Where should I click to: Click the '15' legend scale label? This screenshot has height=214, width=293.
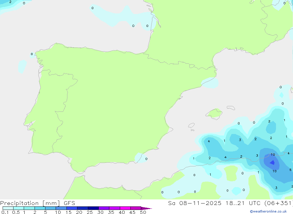pyautogui.click(x=68, y=212)
